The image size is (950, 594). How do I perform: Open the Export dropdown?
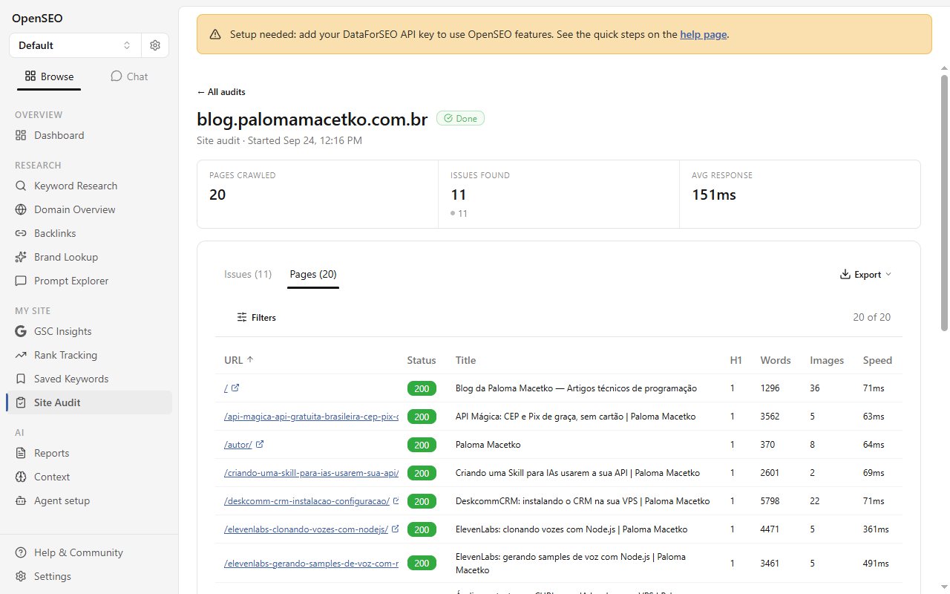coord(865,275)
